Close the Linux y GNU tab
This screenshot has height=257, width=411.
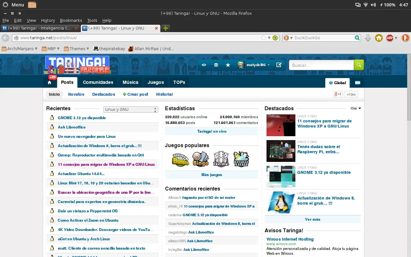(x=156, y=28)
